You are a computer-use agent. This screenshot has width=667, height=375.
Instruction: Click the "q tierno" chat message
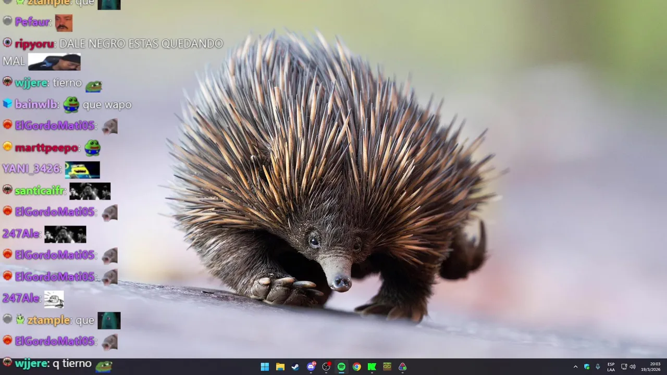pos(72,364)
